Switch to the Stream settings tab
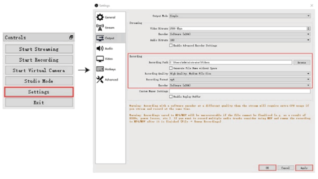The image size is (318, 179). [110, 28]
